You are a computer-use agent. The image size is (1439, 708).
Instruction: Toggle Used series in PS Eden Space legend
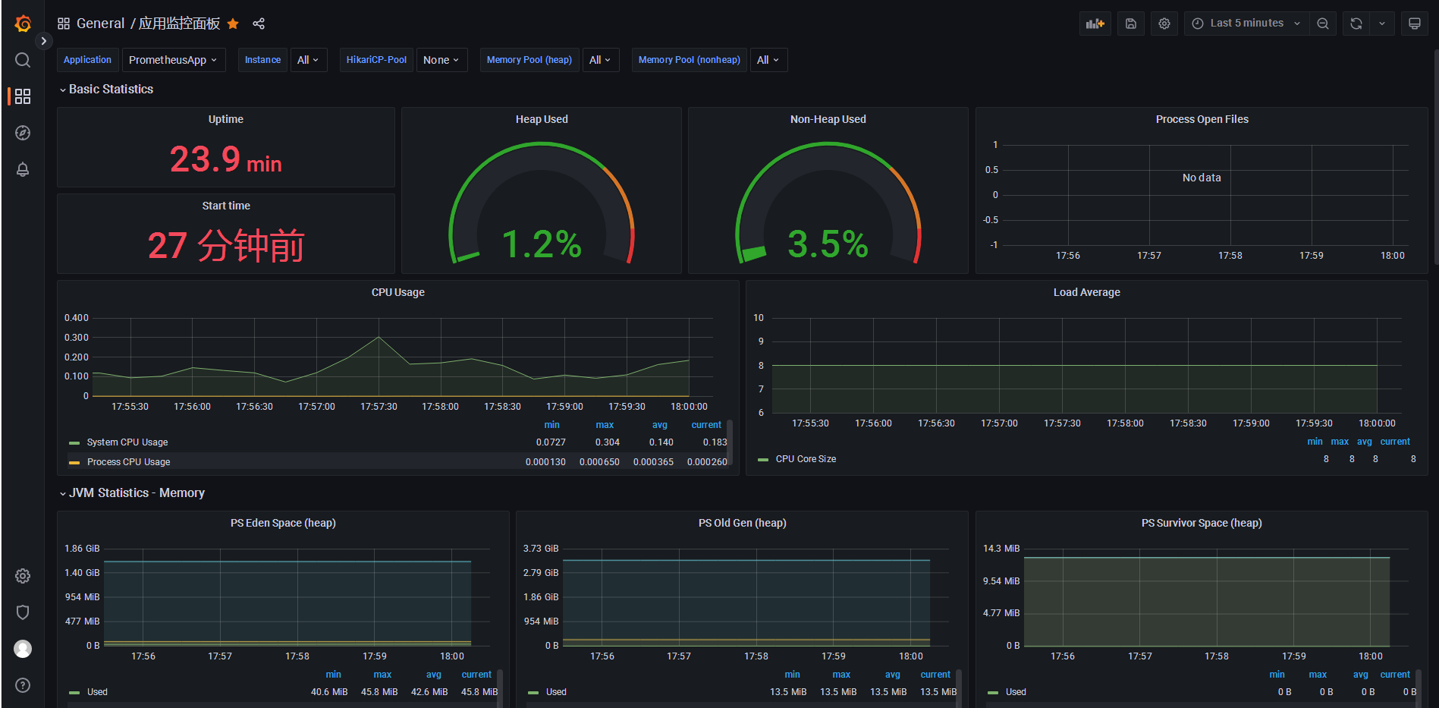[97, 692]
